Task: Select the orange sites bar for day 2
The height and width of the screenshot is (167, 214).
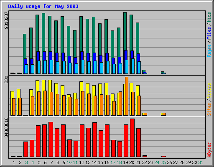Action: pos(20,106)
